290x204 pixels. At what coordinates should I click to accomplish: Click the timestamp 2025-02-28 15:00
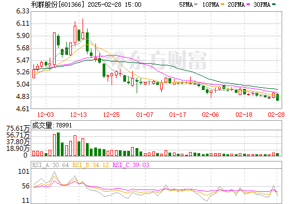pyautogui.click(x=114, y=4)
